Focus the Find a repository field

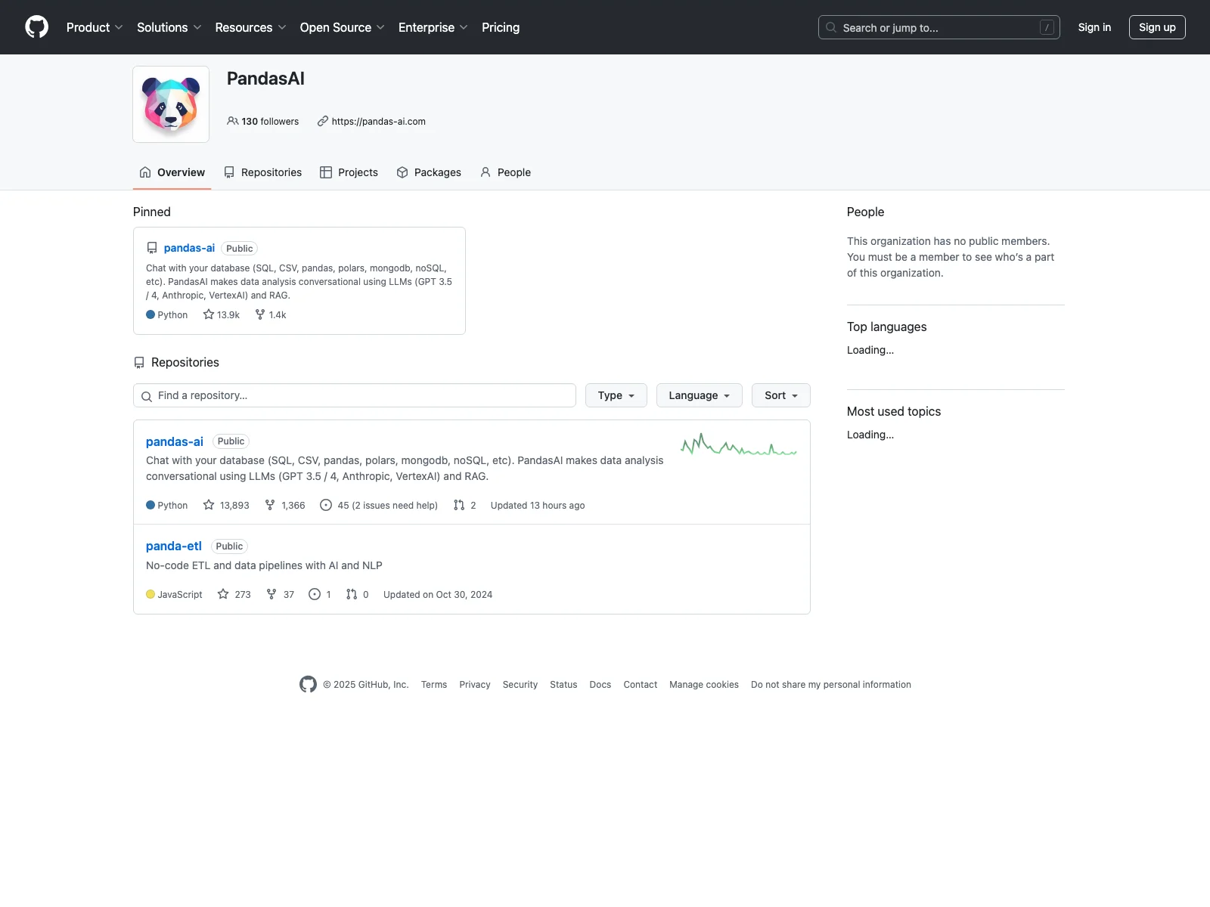click(x=355, y=395)
